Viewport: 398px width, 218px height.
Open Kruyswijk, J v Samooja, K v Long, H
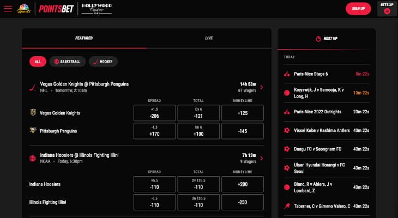327,93
